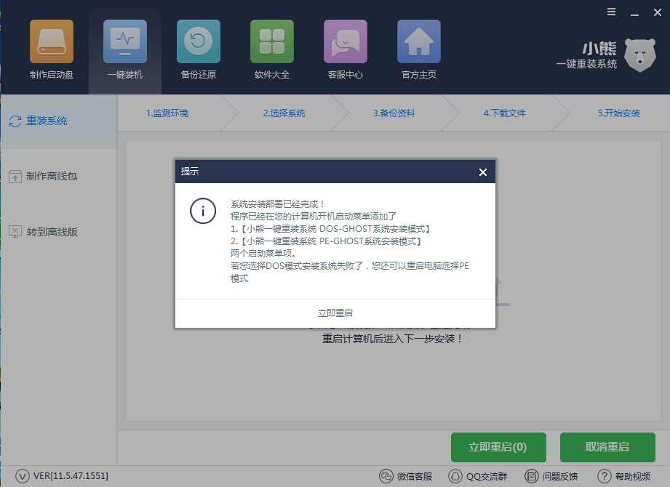The image size is (670, 487).
Task: Go to step 2.选择系统
Action: pos(284,113)
